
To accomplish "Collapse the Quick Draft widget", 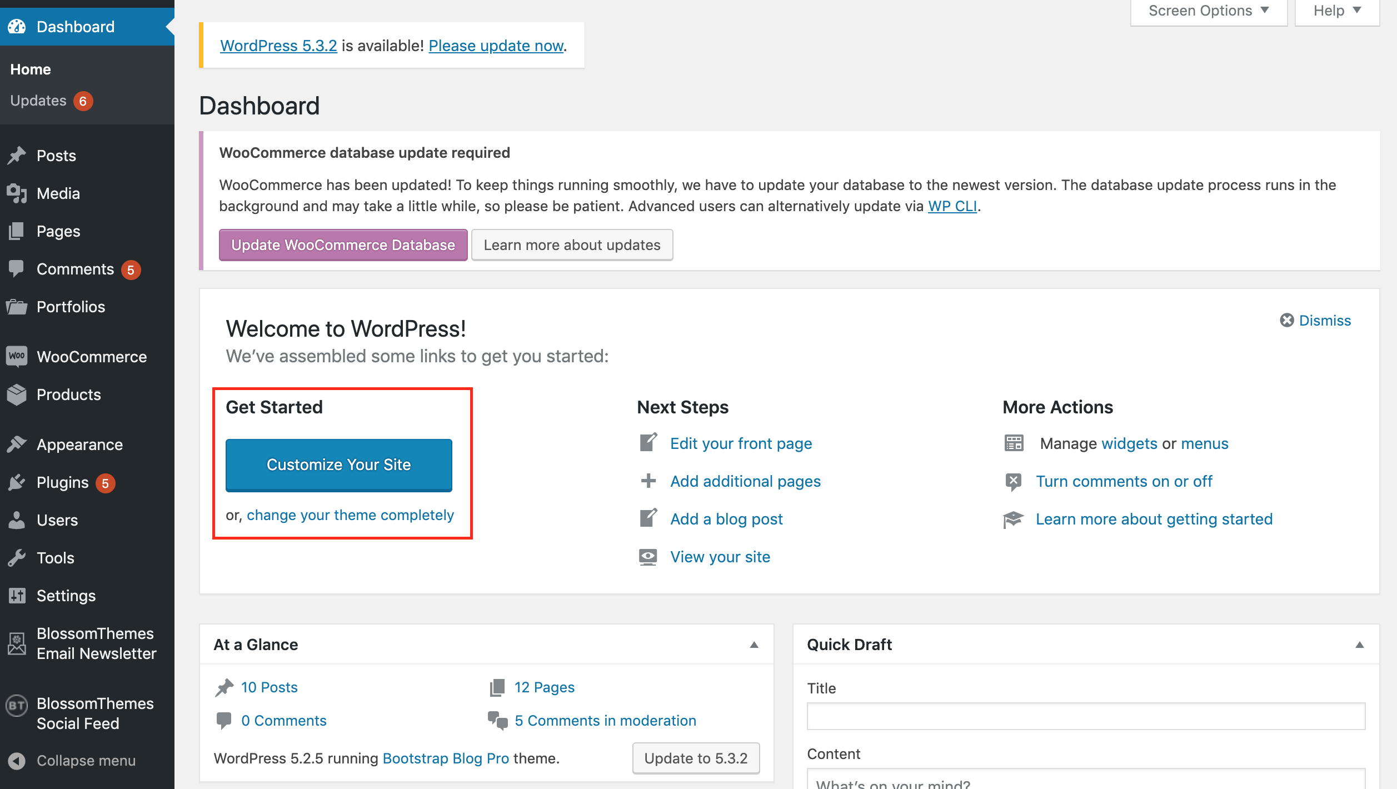I will pyautogui.click(x=1359, y=645).
